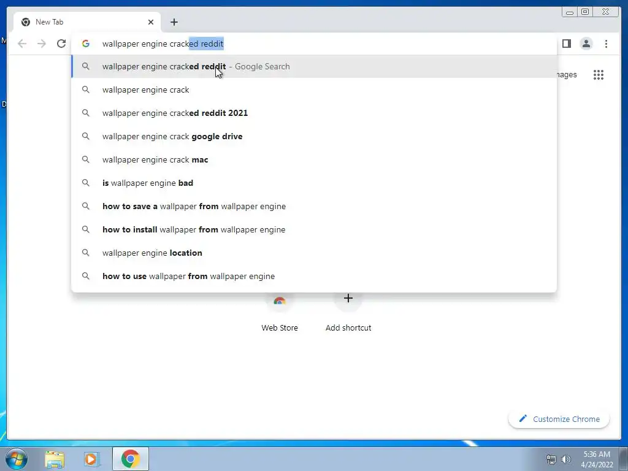Click the volume speaker tray icon
Image resolution: width=628 pixels, height=471 pixels.
coord(566,459)
